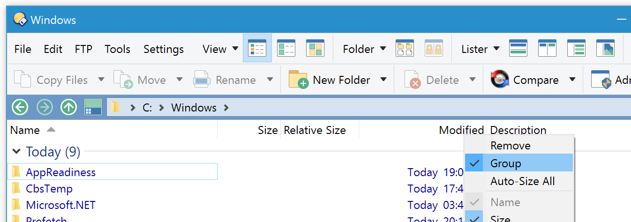Open the Copy Files dropdown arrow
This screenshot has height=222, width=631.
[x=101, y=80]
